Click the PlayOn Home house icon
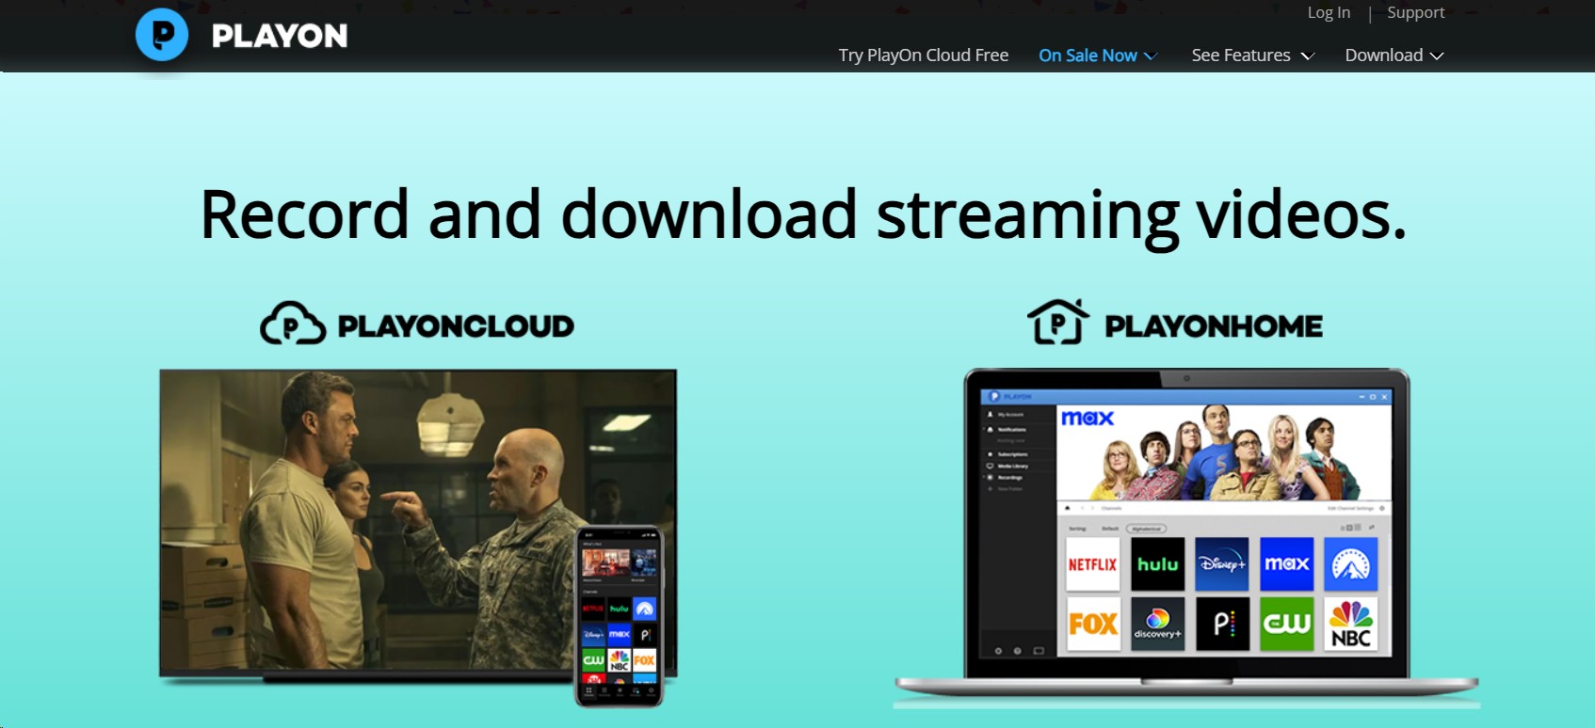The height and width of the screenshot is (728, 1595). tap(1058, 322)
